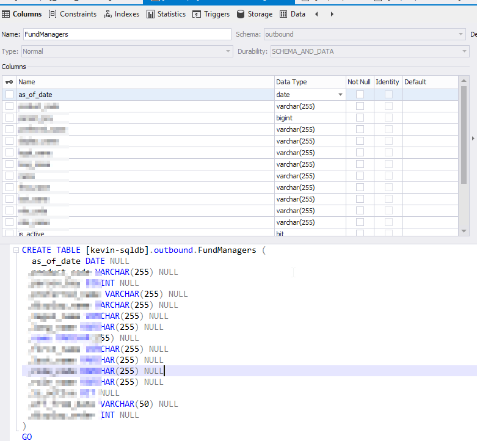Click the Data Type column header
Screen dimensions: 477x441
(310, 82)
